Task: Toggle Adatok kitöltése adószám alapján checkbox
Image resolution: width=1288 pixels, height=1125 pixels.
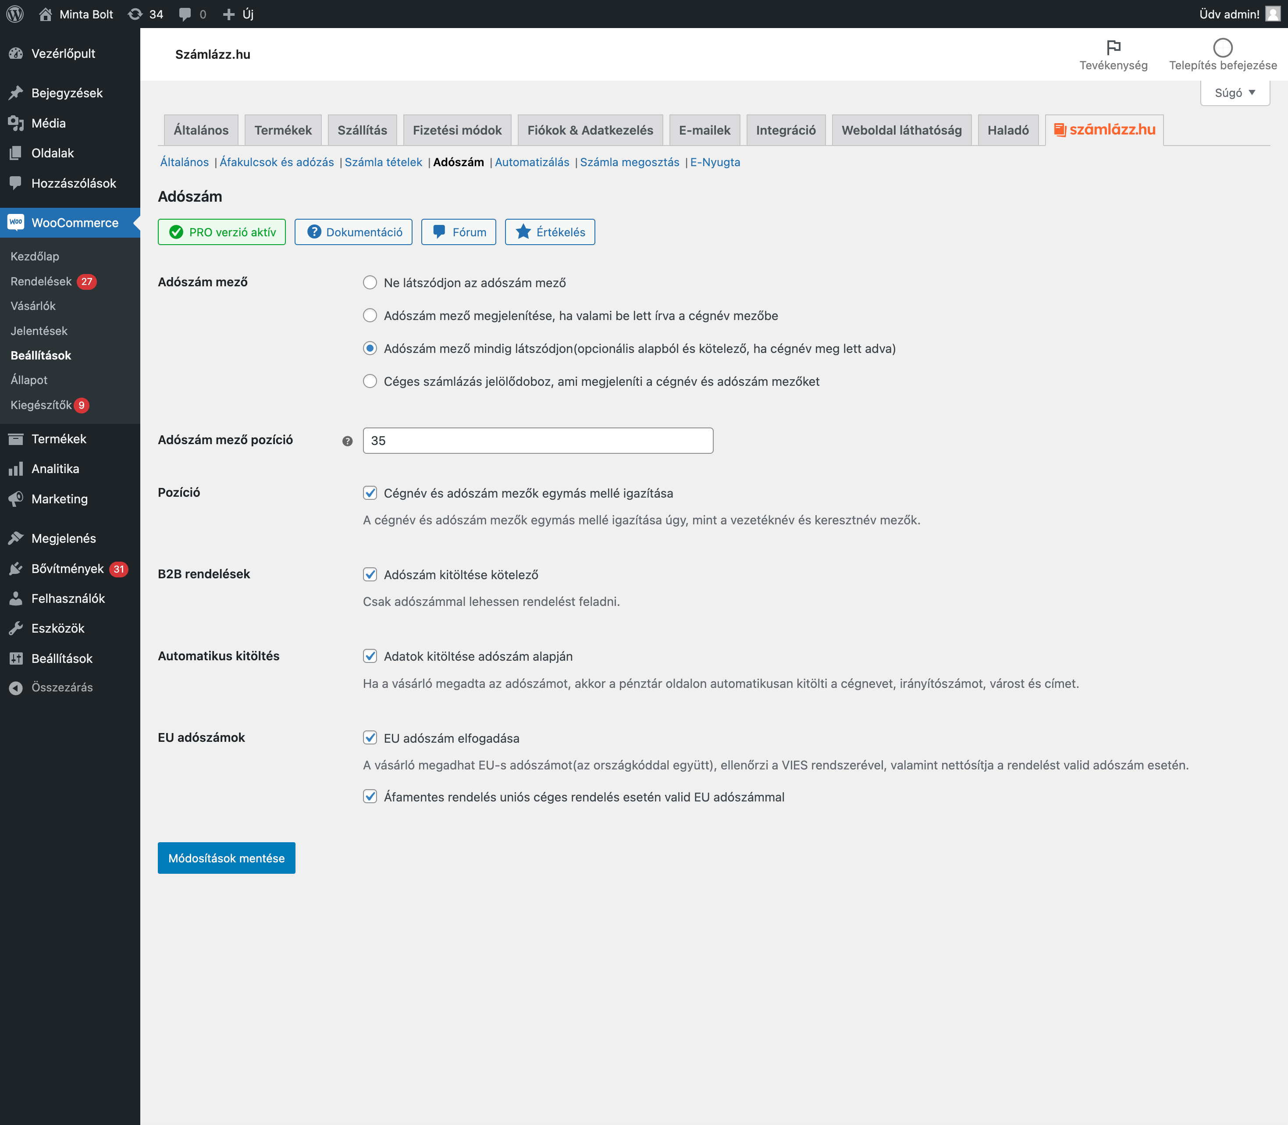Action: click(x=370, y=656)
